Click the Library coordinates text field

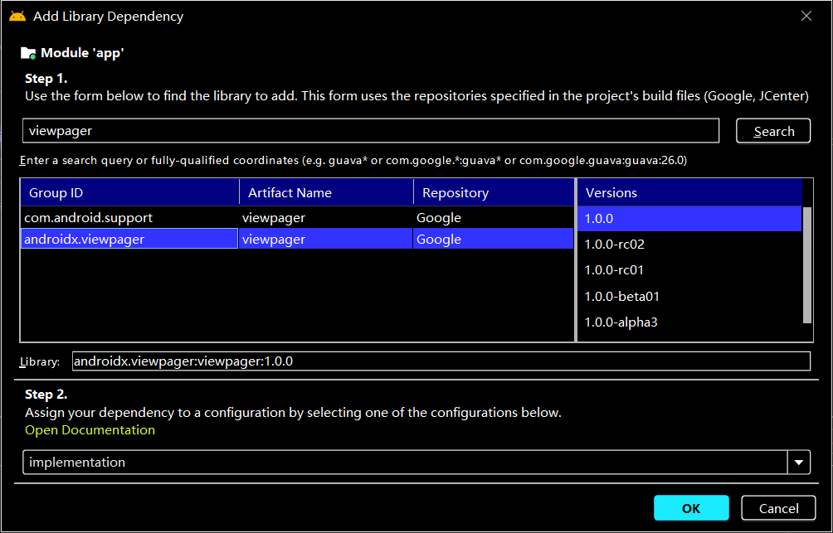pos(441,361)
